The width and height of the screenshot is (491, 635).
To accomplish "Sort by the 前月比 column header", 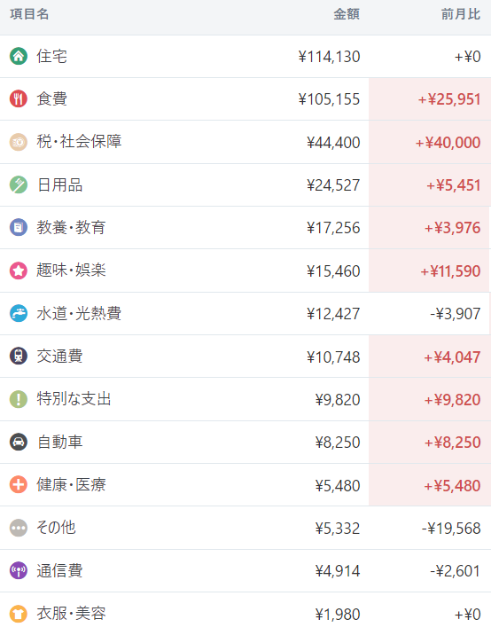I will point(461,14).
